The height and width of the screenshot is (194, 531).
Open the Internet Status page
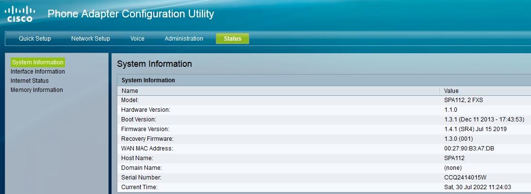(30, 80)
